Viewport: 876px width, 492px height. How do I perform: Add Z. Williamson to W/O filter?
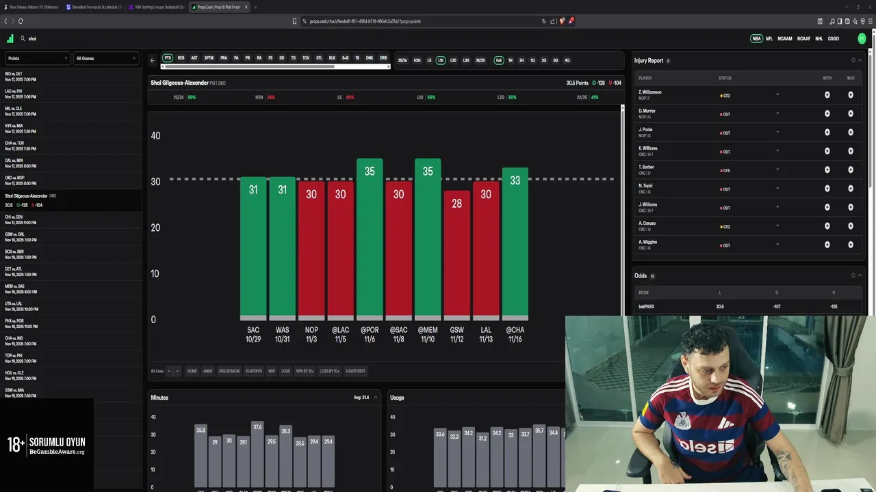pyautogui.click(x=851, y=95)
